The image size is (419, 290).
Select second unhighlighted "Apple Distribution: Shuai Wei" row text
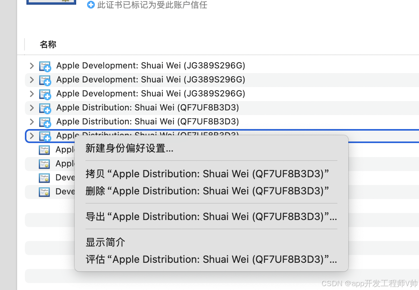148,122
